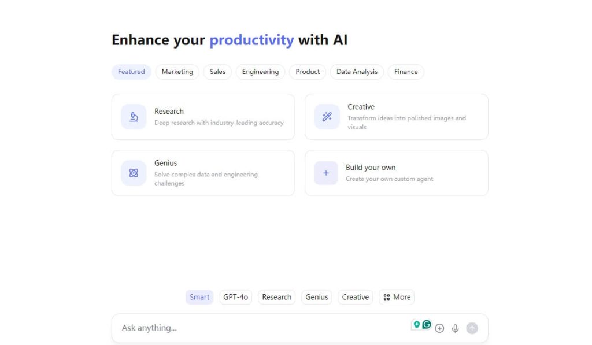592x345 pixels.
Task: Choose the Creative model chip
Action: pyautogui.click(x=354, y=296)
